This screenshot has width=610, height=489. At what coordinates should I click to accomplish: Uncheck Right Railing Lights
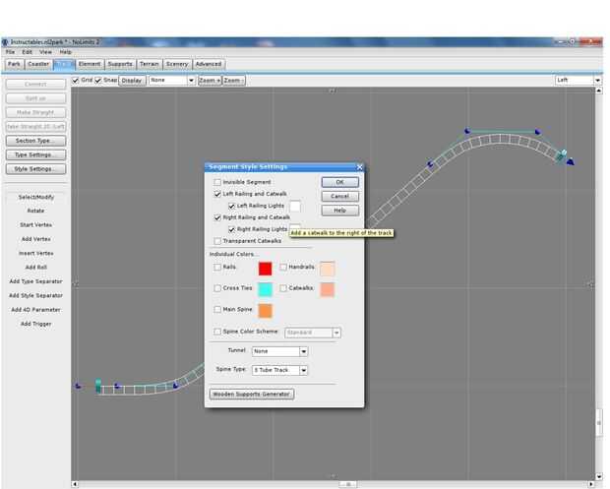[231, 229]
